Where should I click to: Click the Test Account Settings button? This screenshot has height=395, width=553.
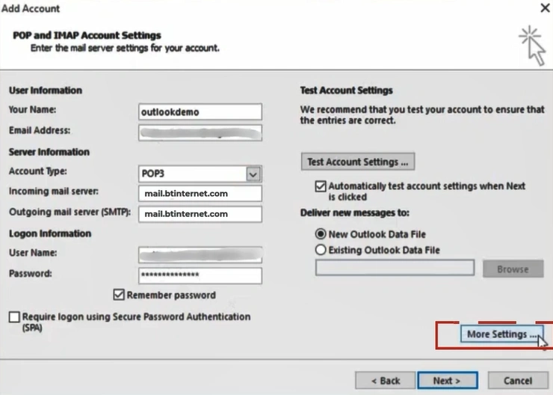358,162
